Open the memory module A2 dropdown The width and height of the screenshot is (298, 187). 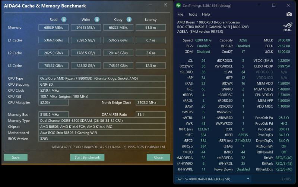click(213, 179)
